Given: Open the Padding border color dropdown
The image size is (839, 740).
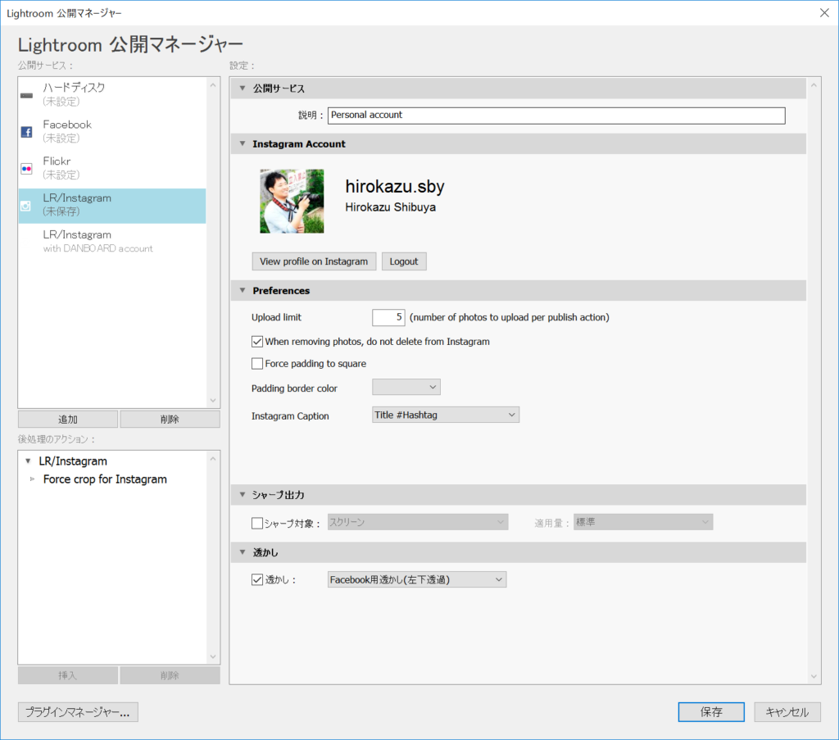Looking at the screenshot, I should pyautogui.click(x=406, y=387).
